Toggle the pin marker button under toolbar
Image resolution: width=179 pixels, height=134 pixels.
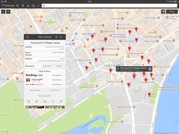[3, 12]
